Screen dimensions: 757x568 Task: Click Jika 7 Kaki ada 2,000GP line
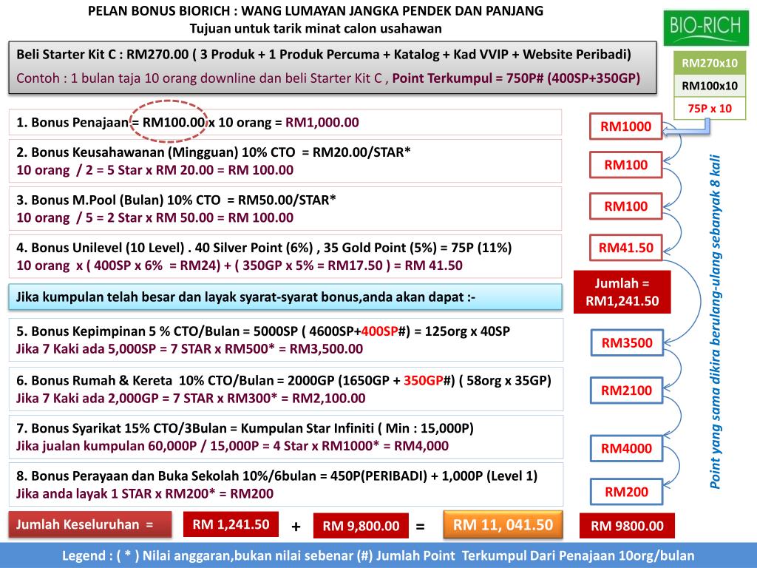191,398
